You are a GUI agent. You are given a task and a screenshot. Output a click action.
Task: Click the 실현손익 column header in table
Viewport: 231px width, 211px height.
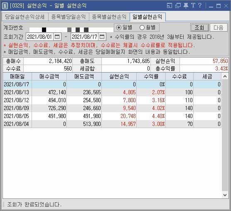(x=119, y=76)
